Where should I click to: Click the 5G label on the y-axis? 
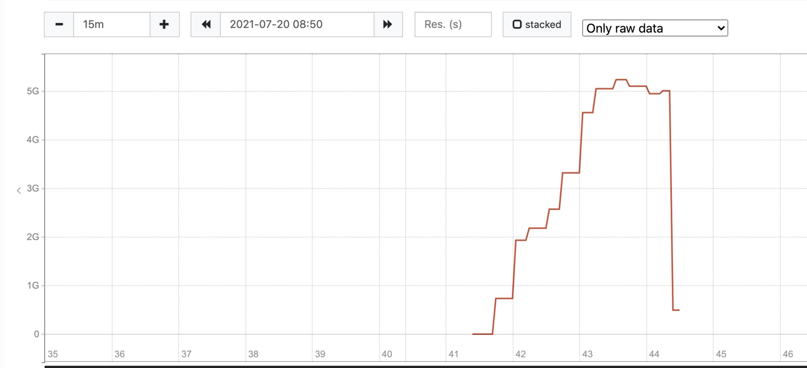pyautogui.click(x=33, y=91)
